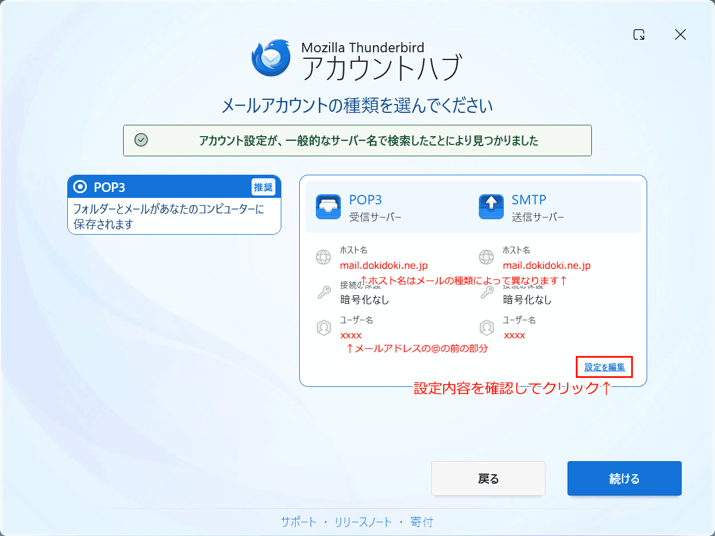The image size is (715, 536).
Task: Click the 送信サーバー label
Action: [538, 217]
